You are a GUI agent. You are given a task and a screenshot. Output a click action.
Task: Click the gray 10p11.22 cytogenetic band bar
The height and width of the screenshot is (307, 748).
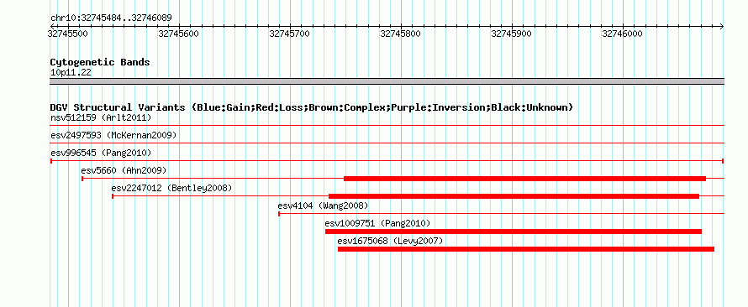[x=387, y=81]
